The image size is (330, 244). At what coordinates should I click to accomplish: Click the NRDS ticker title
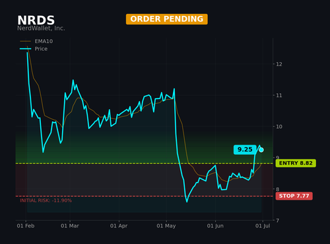[x=36, y=20]
